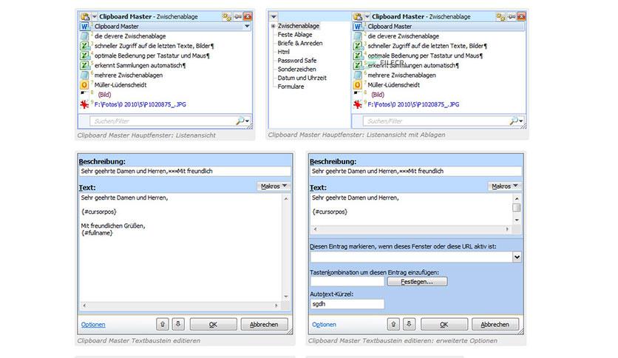Image resolution: width=618 pixels, height=358 pixels.
Task: Click the vertical scrollbar of the Text box in 'Textbaustein editieren' dialog
Action: tap(286, 248)
